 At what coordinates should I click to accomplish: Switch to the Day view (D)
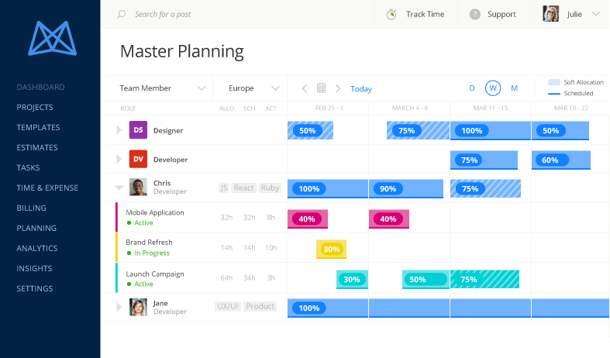point(472,88)
